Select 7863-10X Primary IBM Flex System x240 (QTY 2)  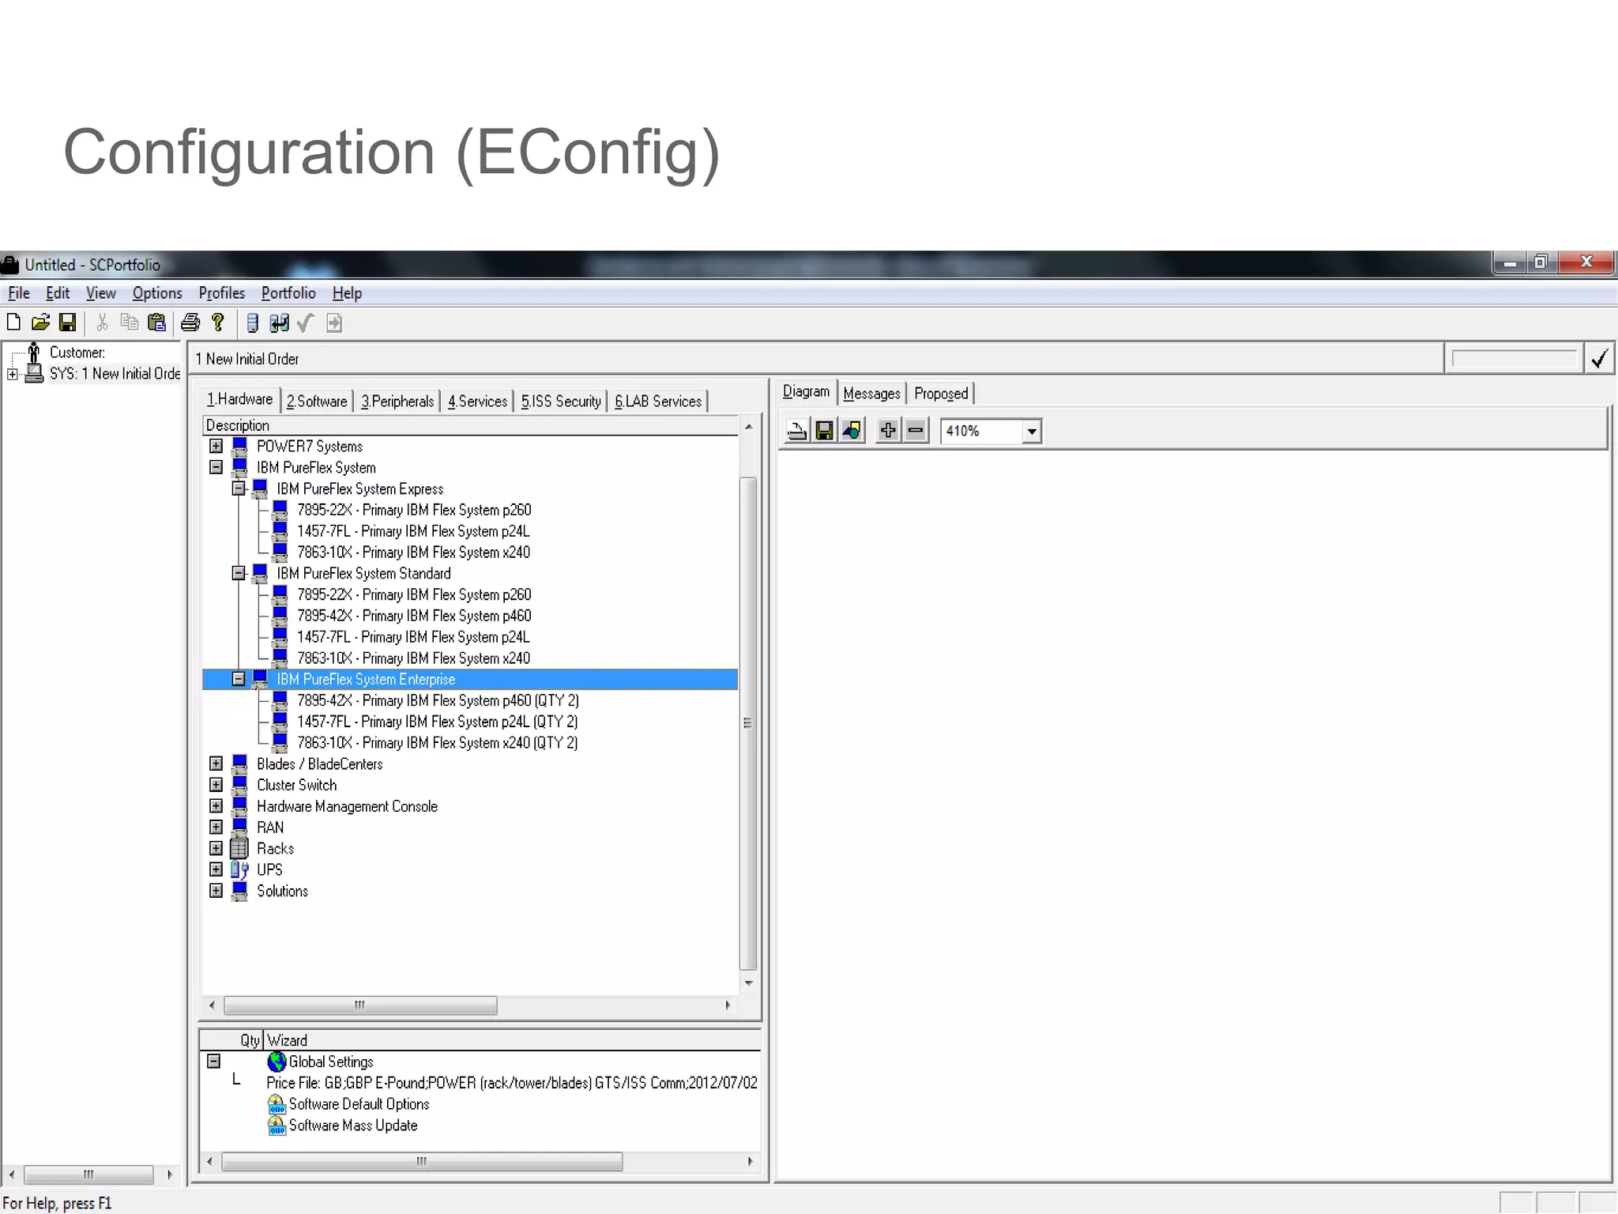(x=437, y=743)
